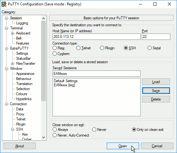Choose Never for close window on exit

pyautogui.click(x=99, y=130)
